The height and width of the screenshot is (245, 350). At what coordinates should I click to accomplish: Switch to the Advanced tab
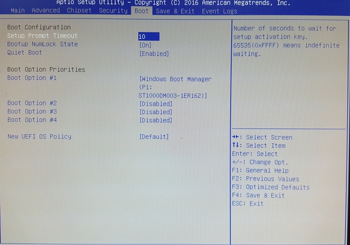coord(46,11)
